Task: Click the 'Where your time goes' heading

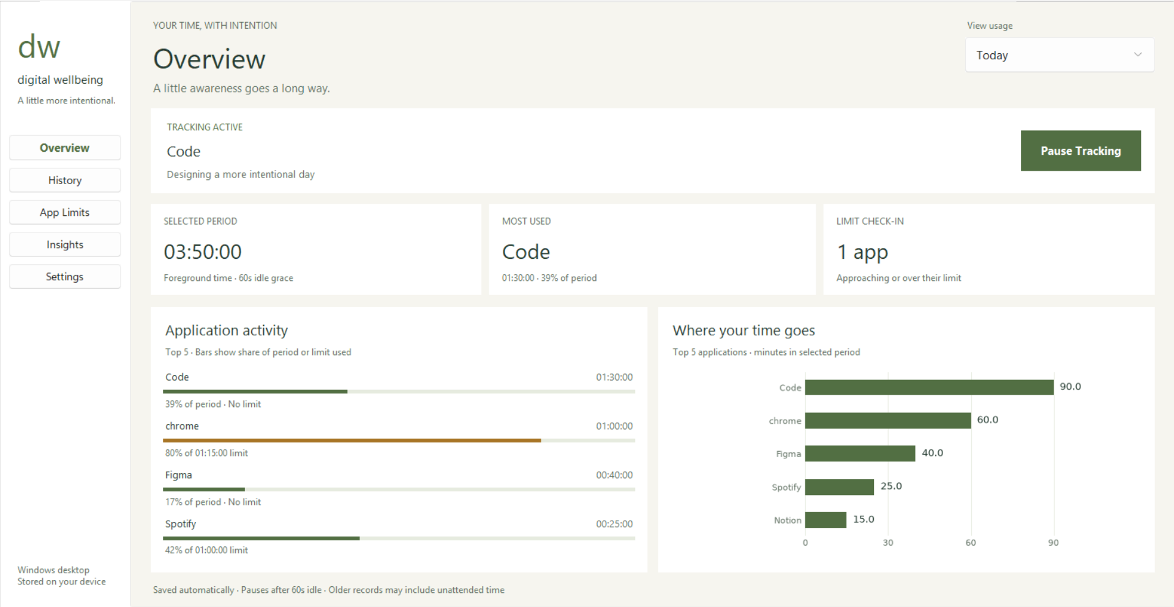Action: coord(743,330)
